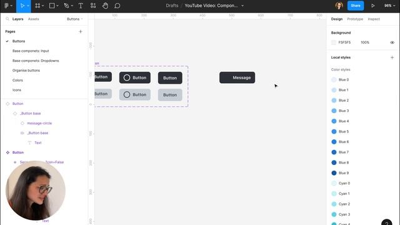The width and height of the screenshot is (400, 225).
Task: Click the Drafts breadcrumb link
Action: click(172, 6)
